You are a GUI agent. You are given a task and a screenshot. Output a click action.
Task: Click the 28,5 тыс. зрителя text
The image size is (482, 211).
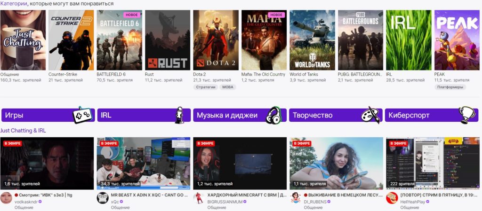[x=405, y=80]
